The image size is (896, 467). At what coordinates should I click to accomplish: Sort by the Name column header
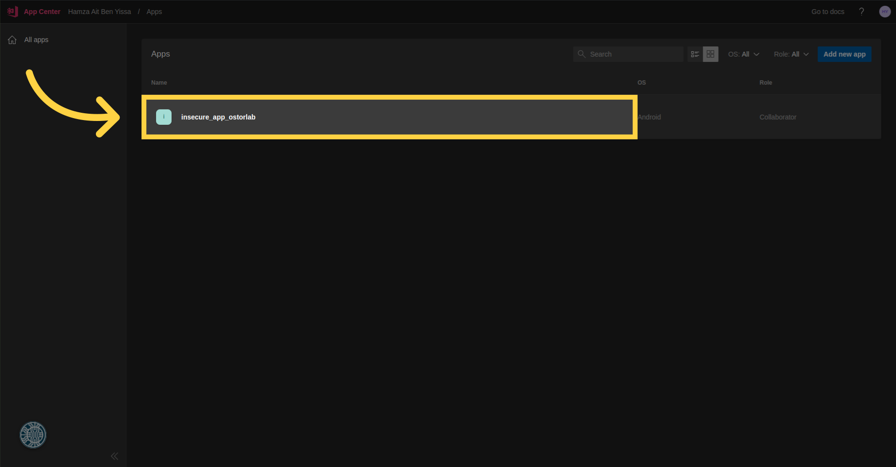[159, 83]
